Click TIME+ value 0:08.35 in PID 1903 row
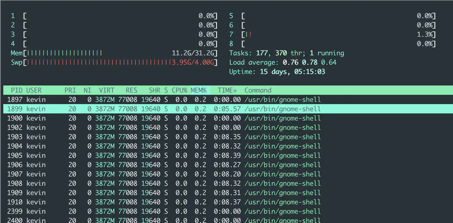 (x=227, y=137)
